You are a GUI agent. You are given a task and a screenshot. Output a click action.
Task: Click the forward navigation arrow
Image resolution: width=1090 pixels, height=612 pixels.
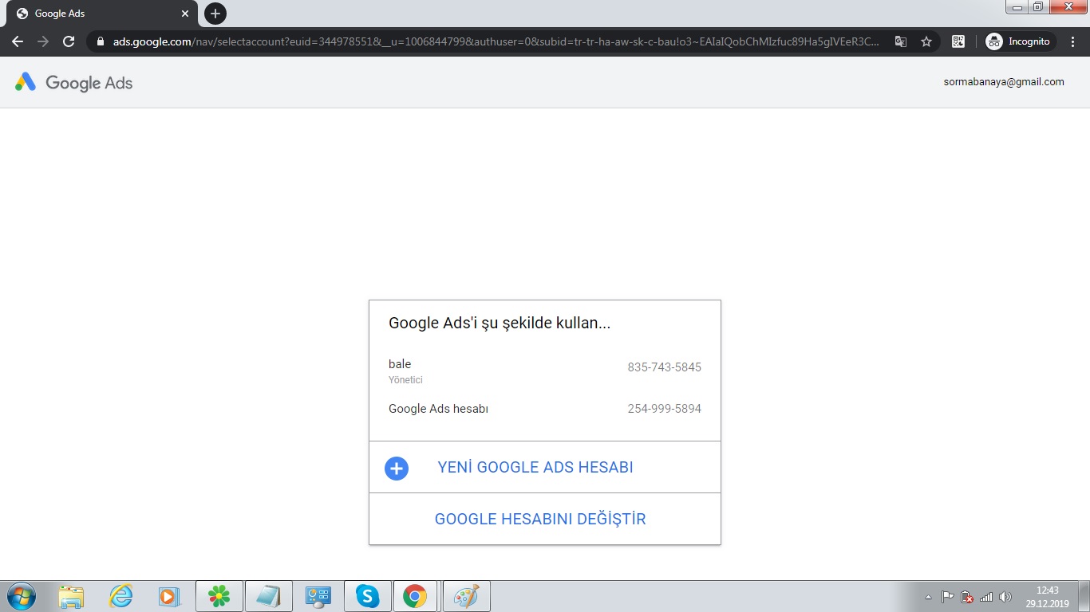click(x=43, y=41)
